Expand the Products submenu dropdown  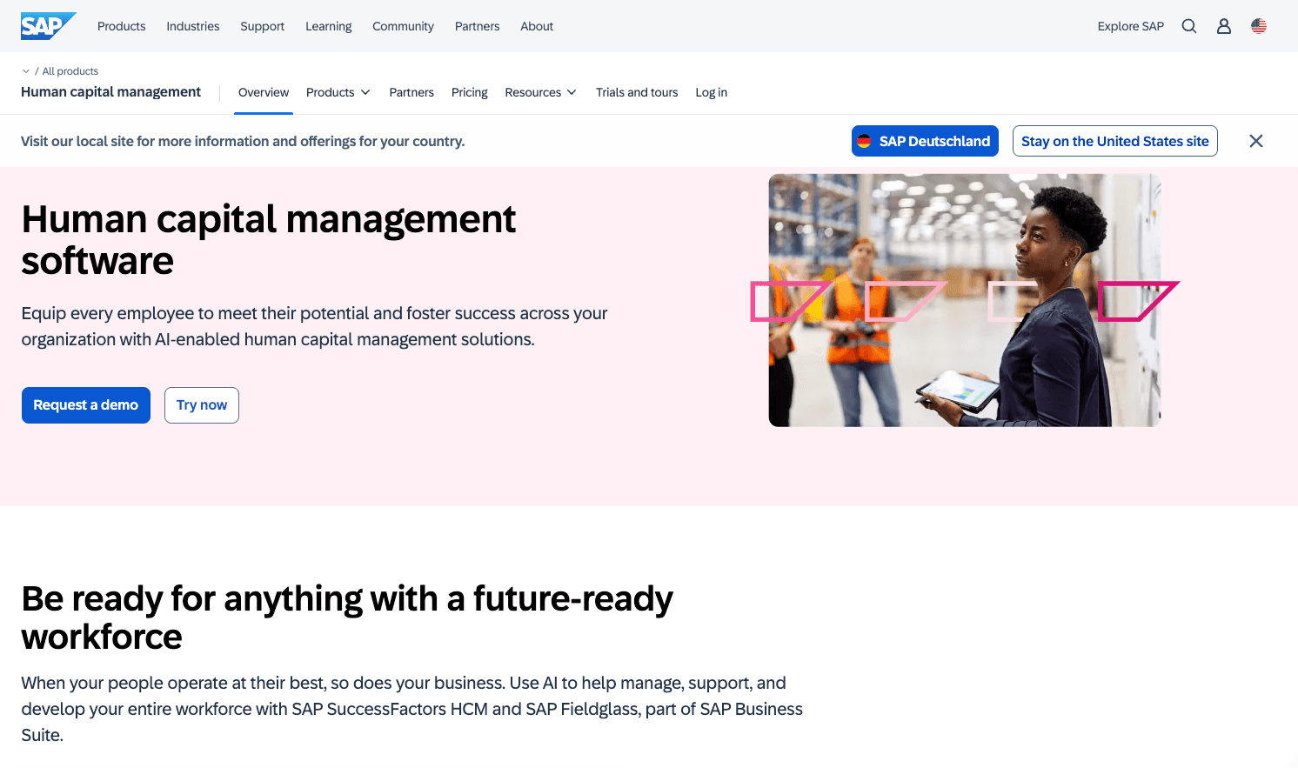[x=338, y=92]
